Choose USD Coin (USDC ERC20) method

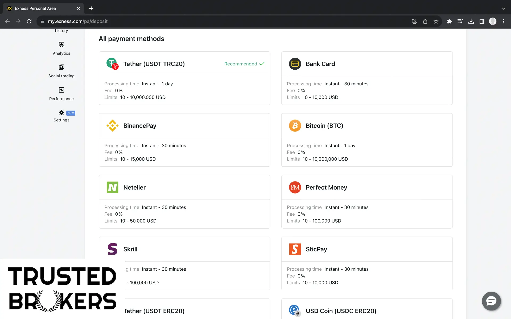pyautogui.click(x=367, y=309)
